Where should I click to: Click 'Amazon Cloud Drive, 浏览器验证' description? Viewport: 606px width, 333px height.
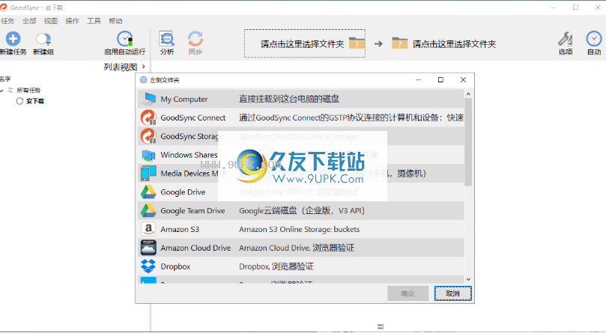(x=297, y=248)
